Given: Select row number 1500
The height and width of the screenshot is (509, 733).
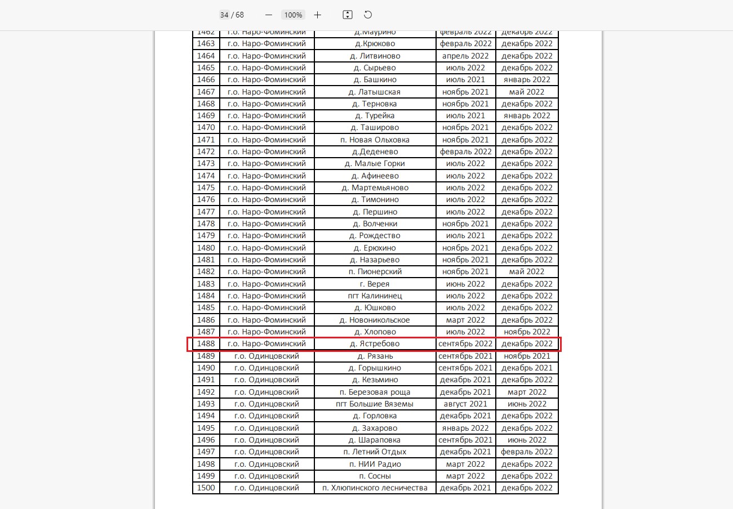Looking at the screenshot, I should [x=206, y=488].
